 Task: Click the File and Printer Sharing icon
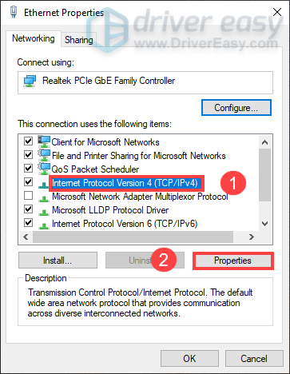(44, 155)
